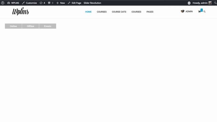Open the COURSES item before PAGES
217x122 pixels.
(x=136, y=12)
